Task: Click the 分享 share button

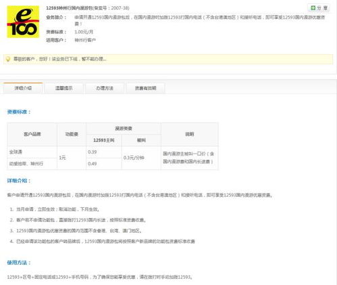Action: pos(319,8)
